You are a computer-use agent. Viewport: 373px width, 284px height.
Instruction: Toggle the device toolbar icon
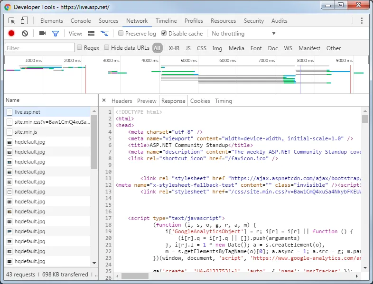point(24,21)
